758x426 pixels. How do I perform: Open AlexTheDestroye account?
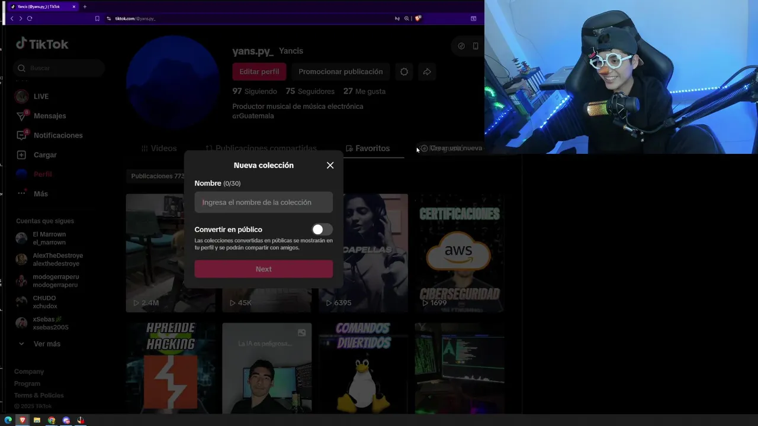click(x=50, y=260)
